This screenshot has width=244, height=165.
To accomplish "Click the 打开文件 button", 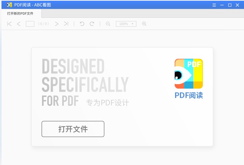I will 73,129.
